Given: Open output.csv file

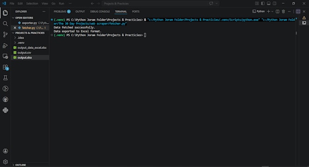Looking at the screenshot, I should 30,52.
